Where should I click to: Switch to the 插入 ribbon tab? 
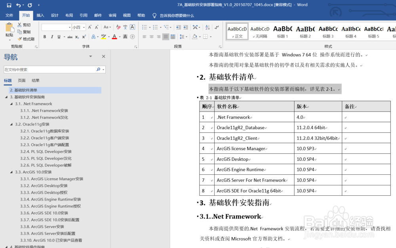(x=40, y=15)
